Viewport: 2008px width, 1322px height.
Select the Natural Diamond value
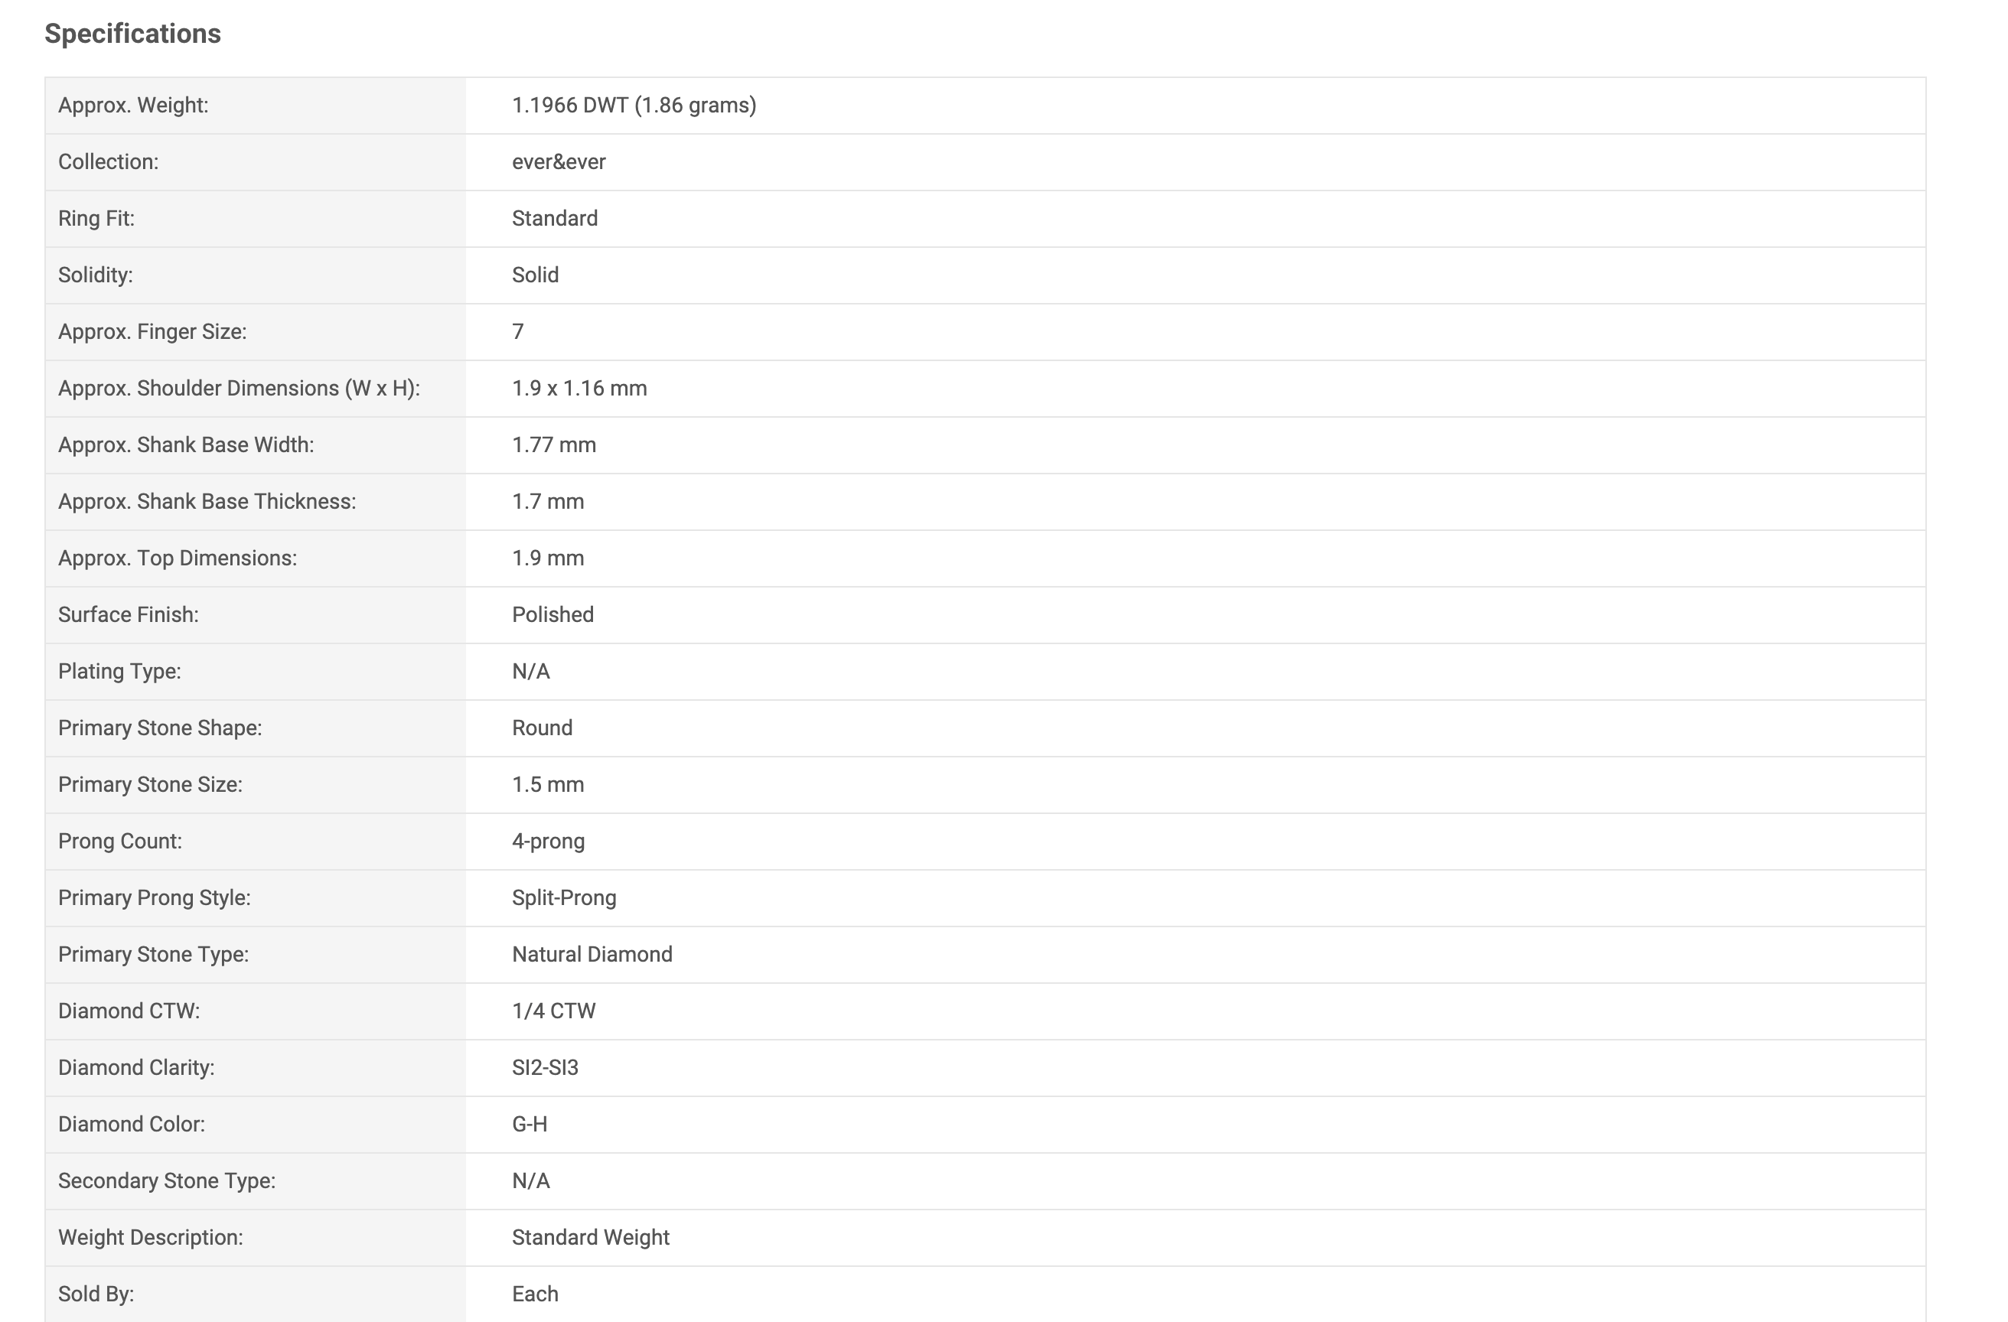592,954
